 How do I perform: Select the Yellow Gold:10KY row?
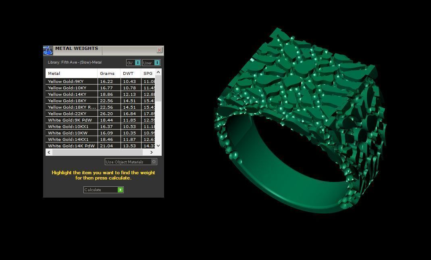[x=100, y=88]
